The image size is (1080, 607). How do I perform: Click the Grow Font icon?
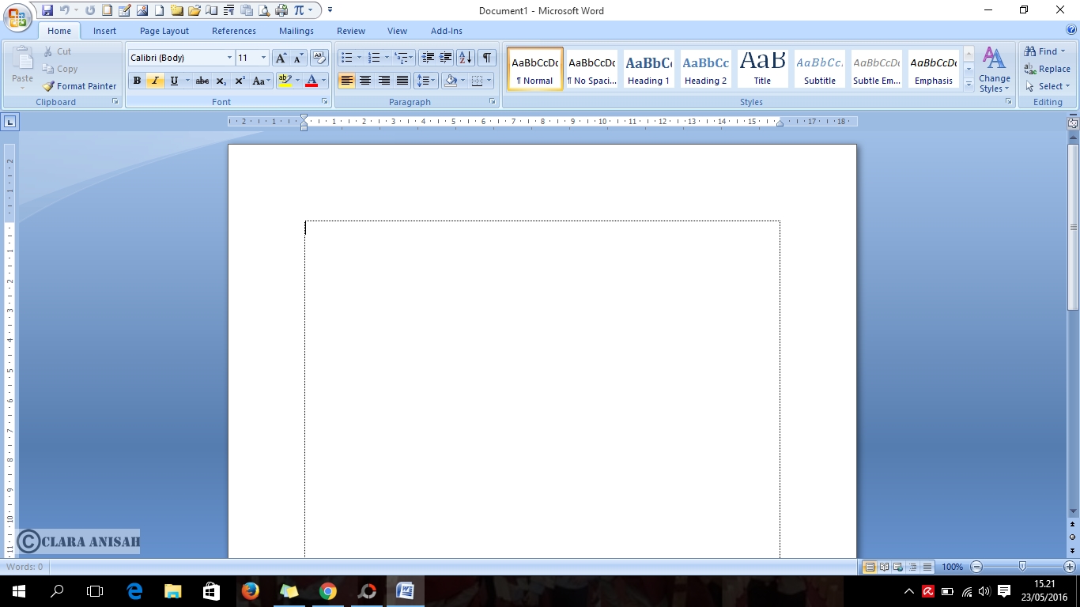click(x=281, y=58)
